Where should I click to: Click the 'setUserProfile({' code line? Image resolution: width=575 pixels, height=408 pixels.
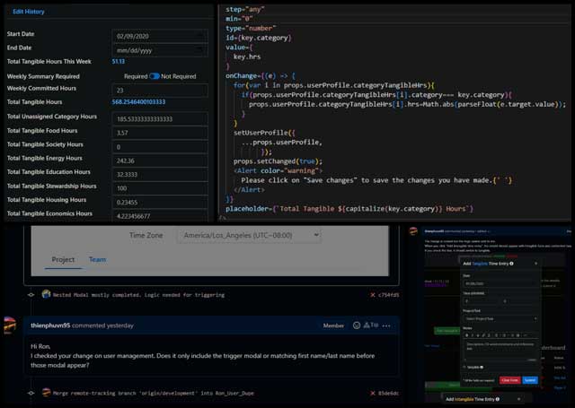click(264, 133)
